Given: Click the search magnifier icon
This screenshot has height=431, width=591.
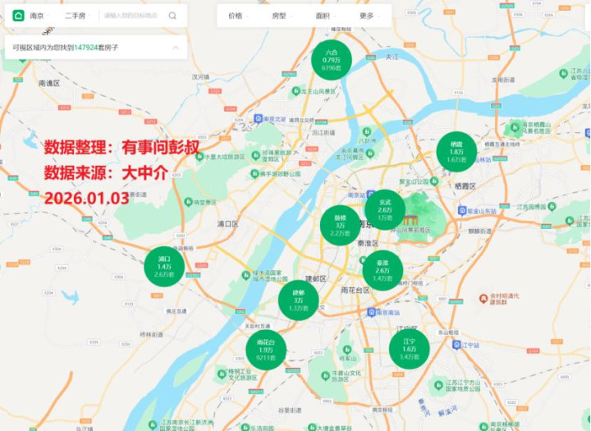Looking at the screenshot, I should point(172,16).
